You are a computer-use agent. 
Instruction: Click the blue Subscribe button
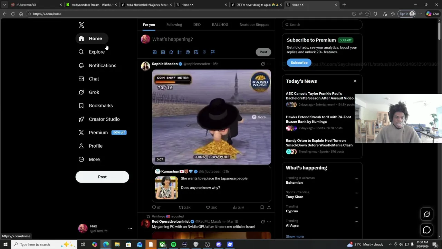pos(299,63)
